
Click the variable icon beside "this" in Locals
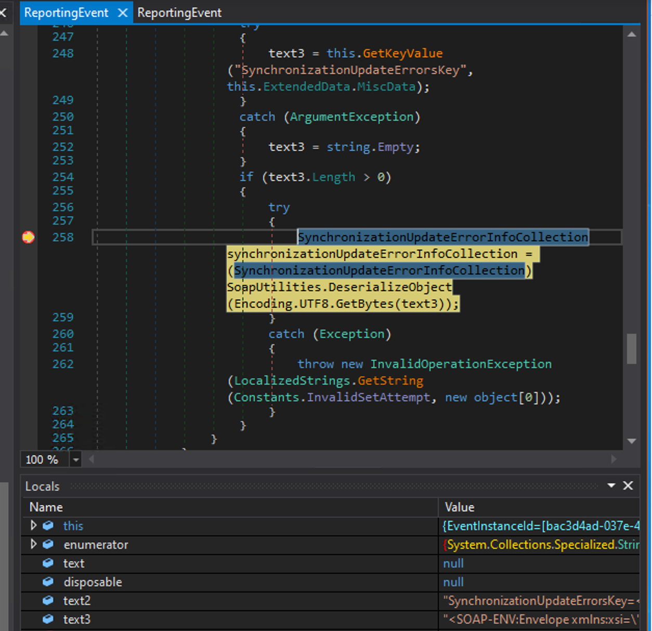pyautogui.click(x=48, y=525)
